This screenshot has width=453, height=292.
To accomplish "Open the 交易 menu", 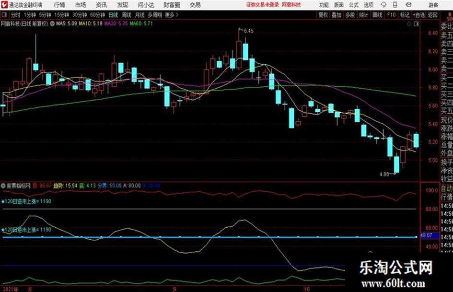I will [x=195, y=5].
